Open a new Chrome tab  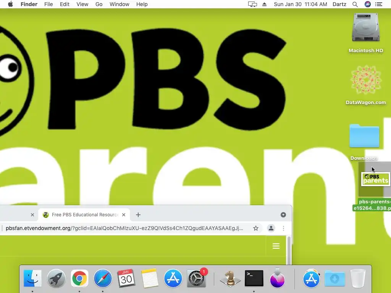(138, 215)
